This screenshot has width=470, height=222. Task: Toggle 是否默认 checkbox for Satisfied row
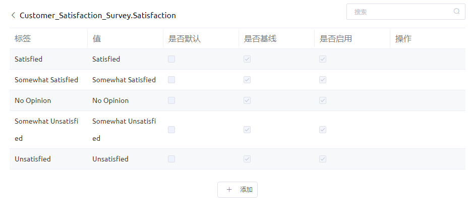pos(171,59)
